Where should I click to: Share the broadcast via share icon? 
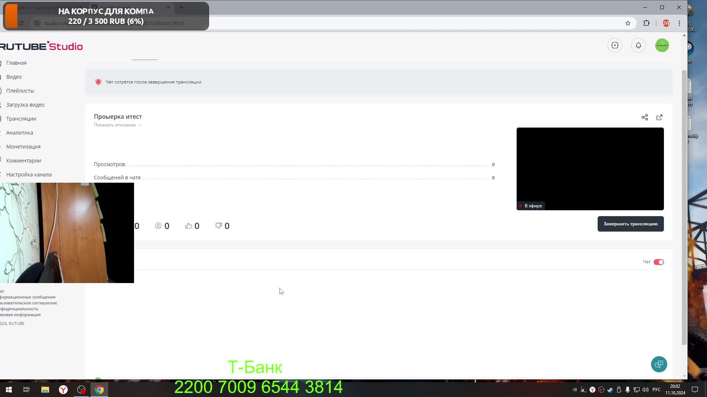click(x=645, y=117)
